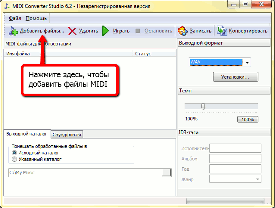Click the Установки... button
This screenshot has width=275, height=208.
click(235, 77)
